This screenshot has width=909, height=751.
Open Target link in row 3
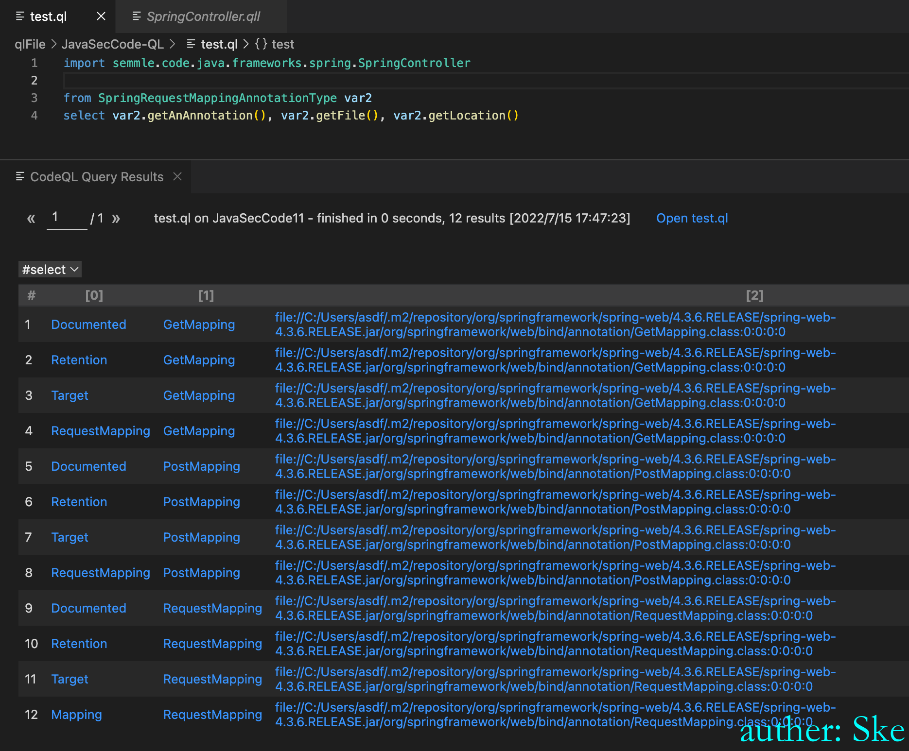(70, 395)
